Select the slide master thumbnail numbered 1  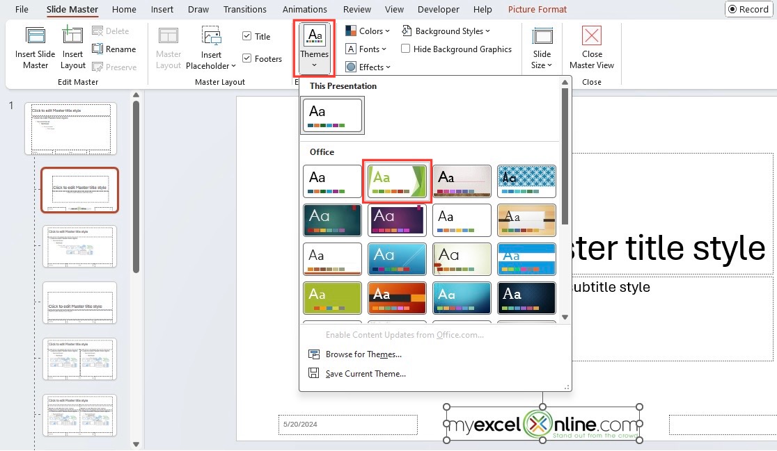point(71,129)
